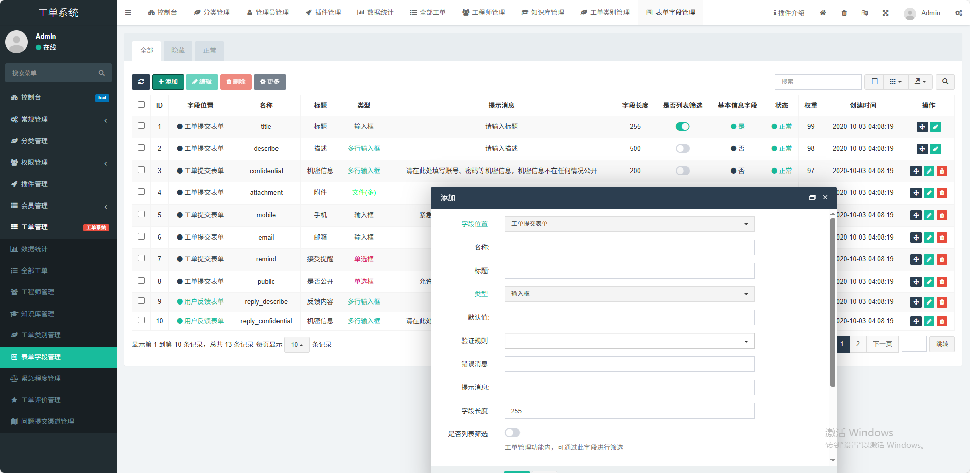Toggle list filter switch for title row
The height and width of the screenshot is (473, 970).
click(682, 127)
